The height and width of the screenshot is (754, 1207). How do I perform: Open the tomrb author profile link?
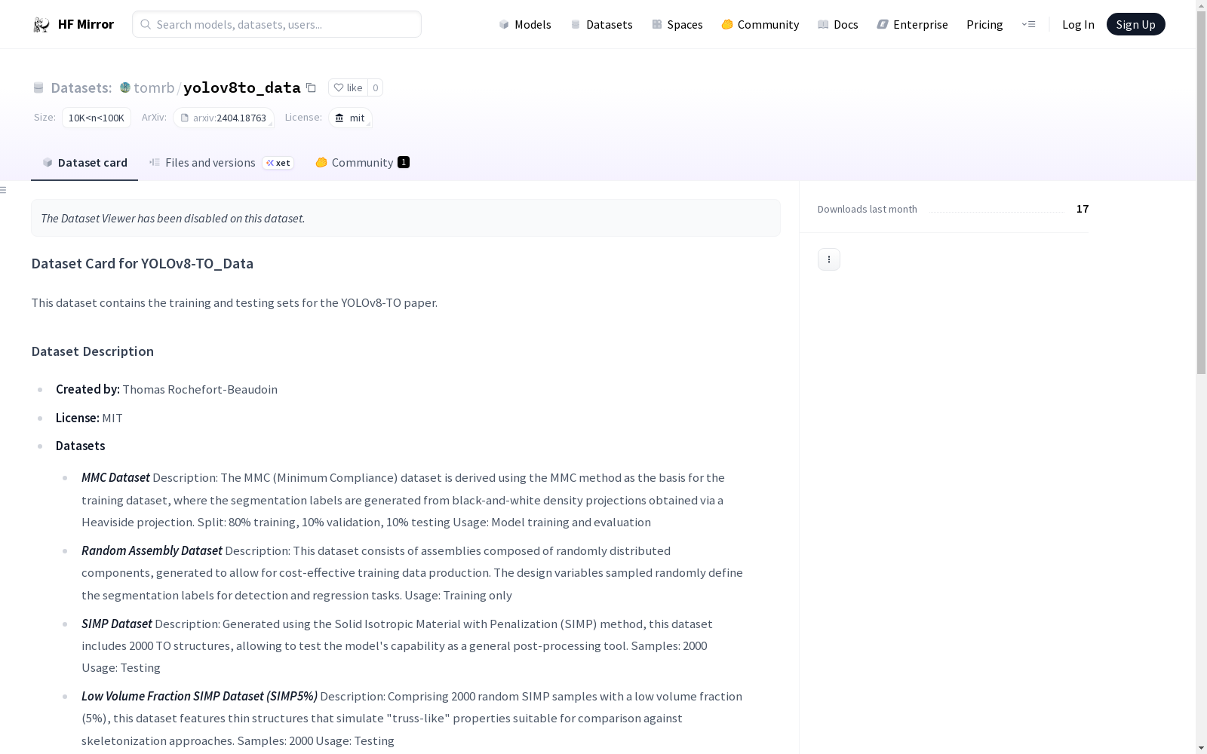click(154, 87)
